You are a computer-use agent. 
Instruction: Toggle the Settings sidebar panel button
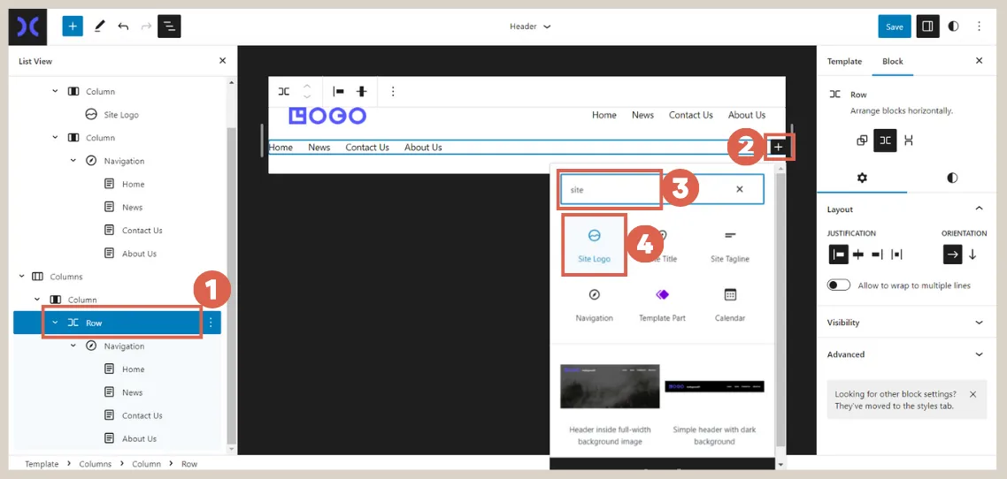927,27
